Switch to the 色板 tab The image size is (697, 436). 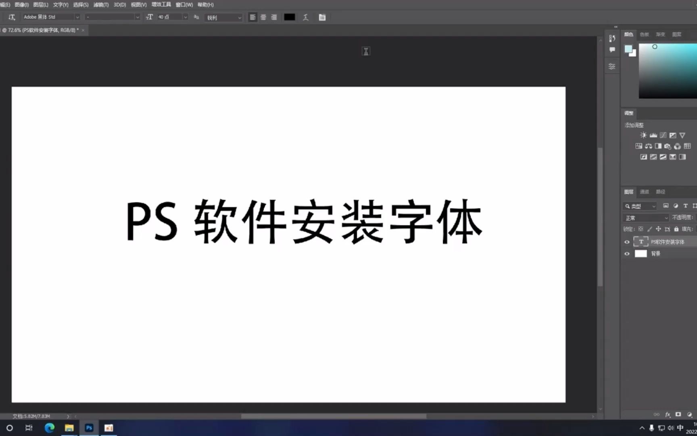[644, 34]
